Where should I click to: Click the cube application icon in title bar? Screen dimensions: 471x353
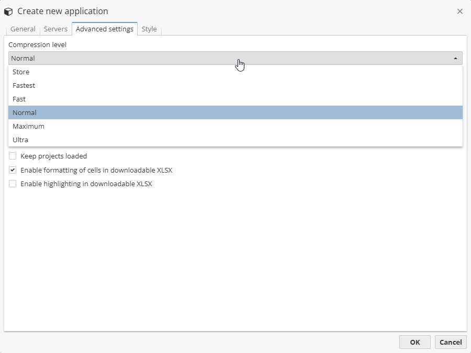tap(8, 12)
